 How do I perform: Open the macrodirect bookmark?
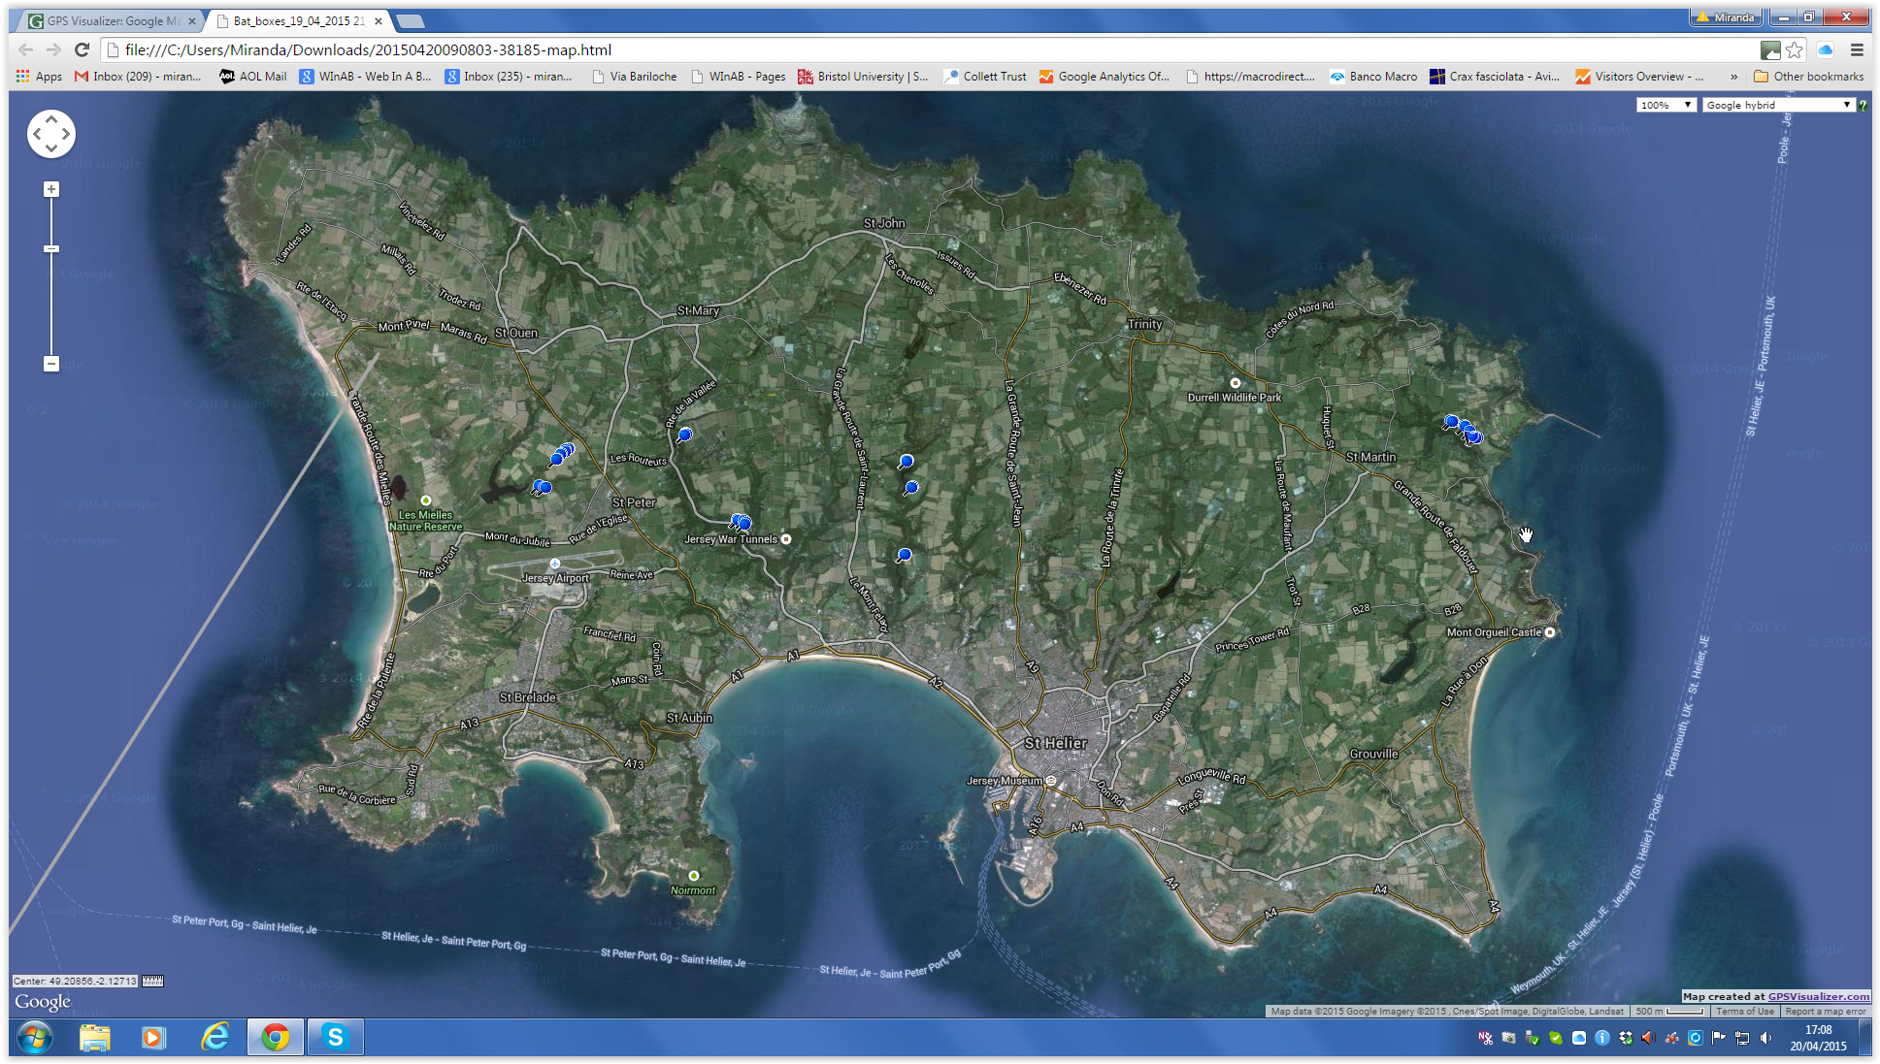pos(1250,77)
